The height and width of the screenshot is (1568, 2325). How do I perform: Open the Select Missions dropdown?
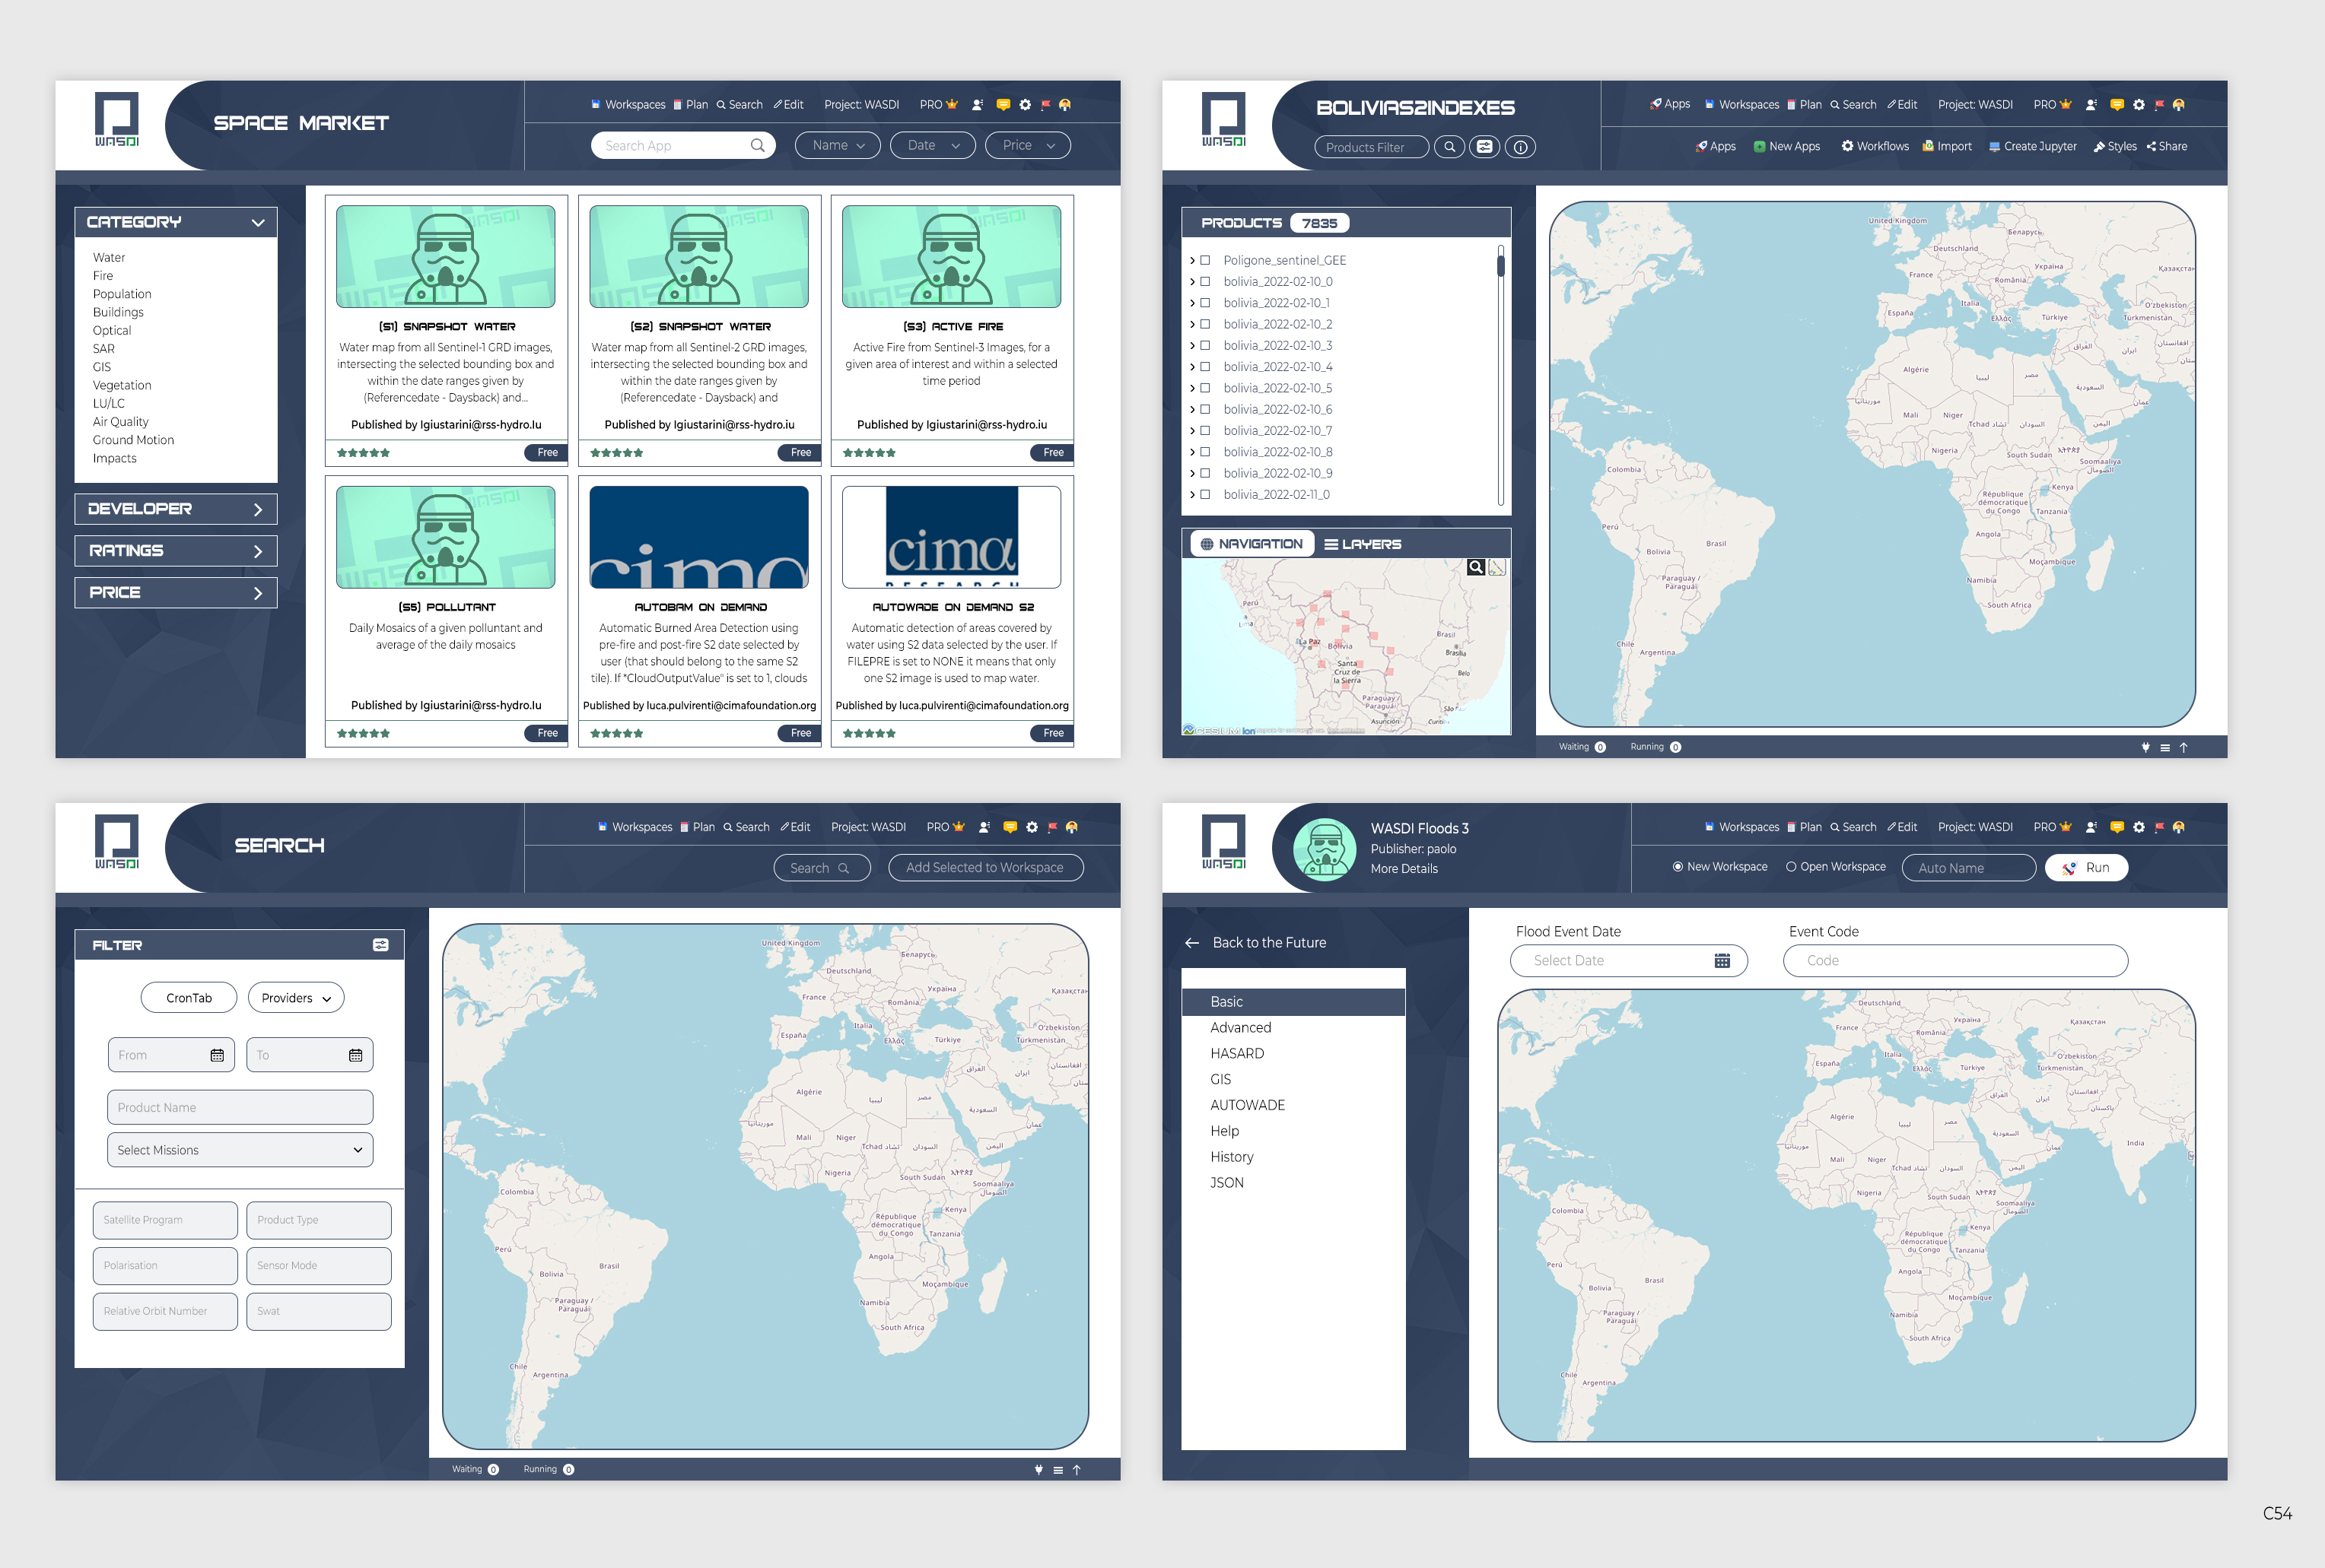point(240,1150)
